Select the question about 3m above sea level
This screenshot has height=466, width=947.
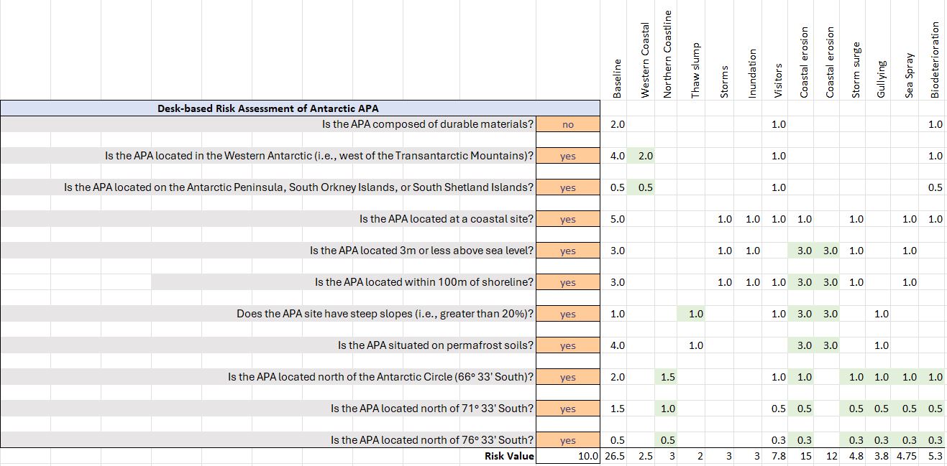pyautogui.click(x=421, y=251)
